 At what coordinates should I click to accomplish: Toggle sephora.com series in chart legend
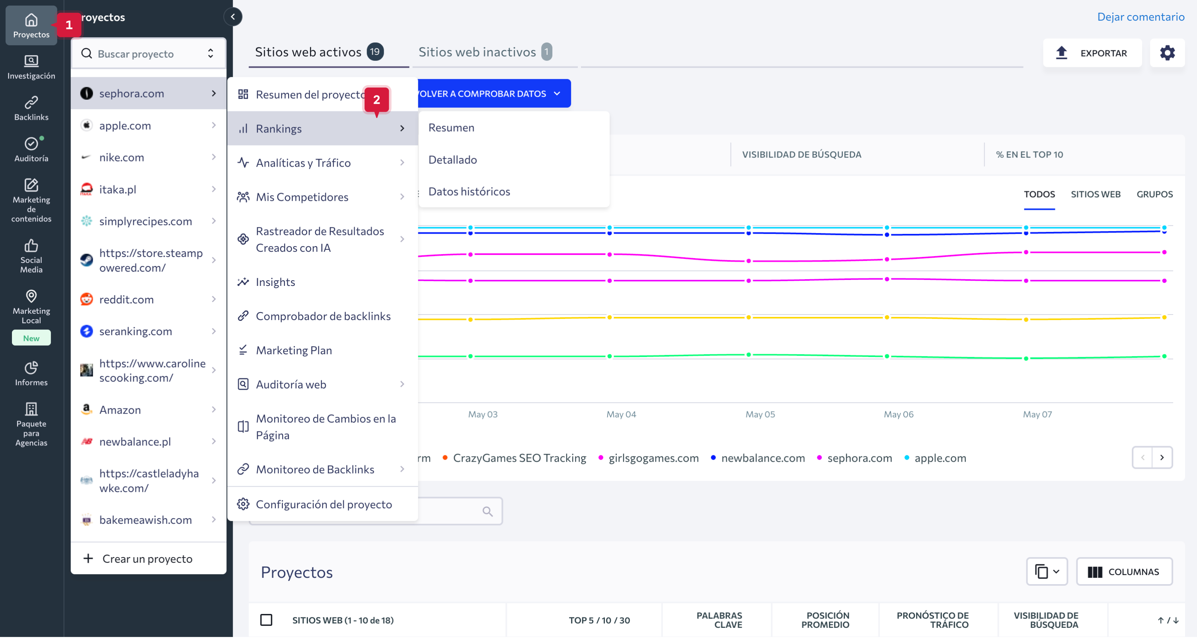tap(854, 458)
